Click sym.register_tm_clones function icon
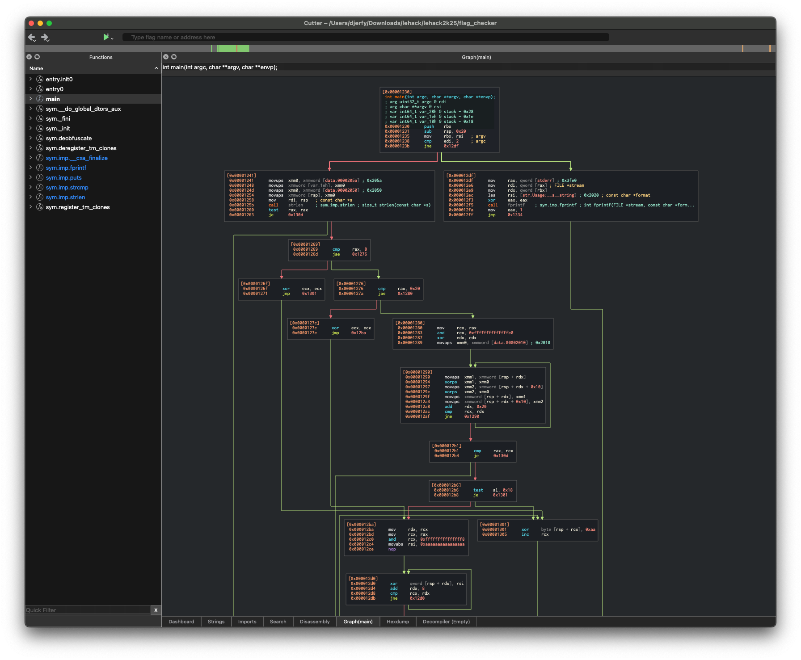This screenshot has width=801, height=660. 40,207
